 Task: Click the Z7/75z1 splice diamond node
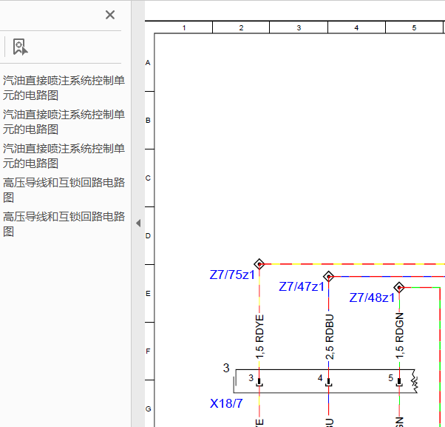(x=259, y=264)
